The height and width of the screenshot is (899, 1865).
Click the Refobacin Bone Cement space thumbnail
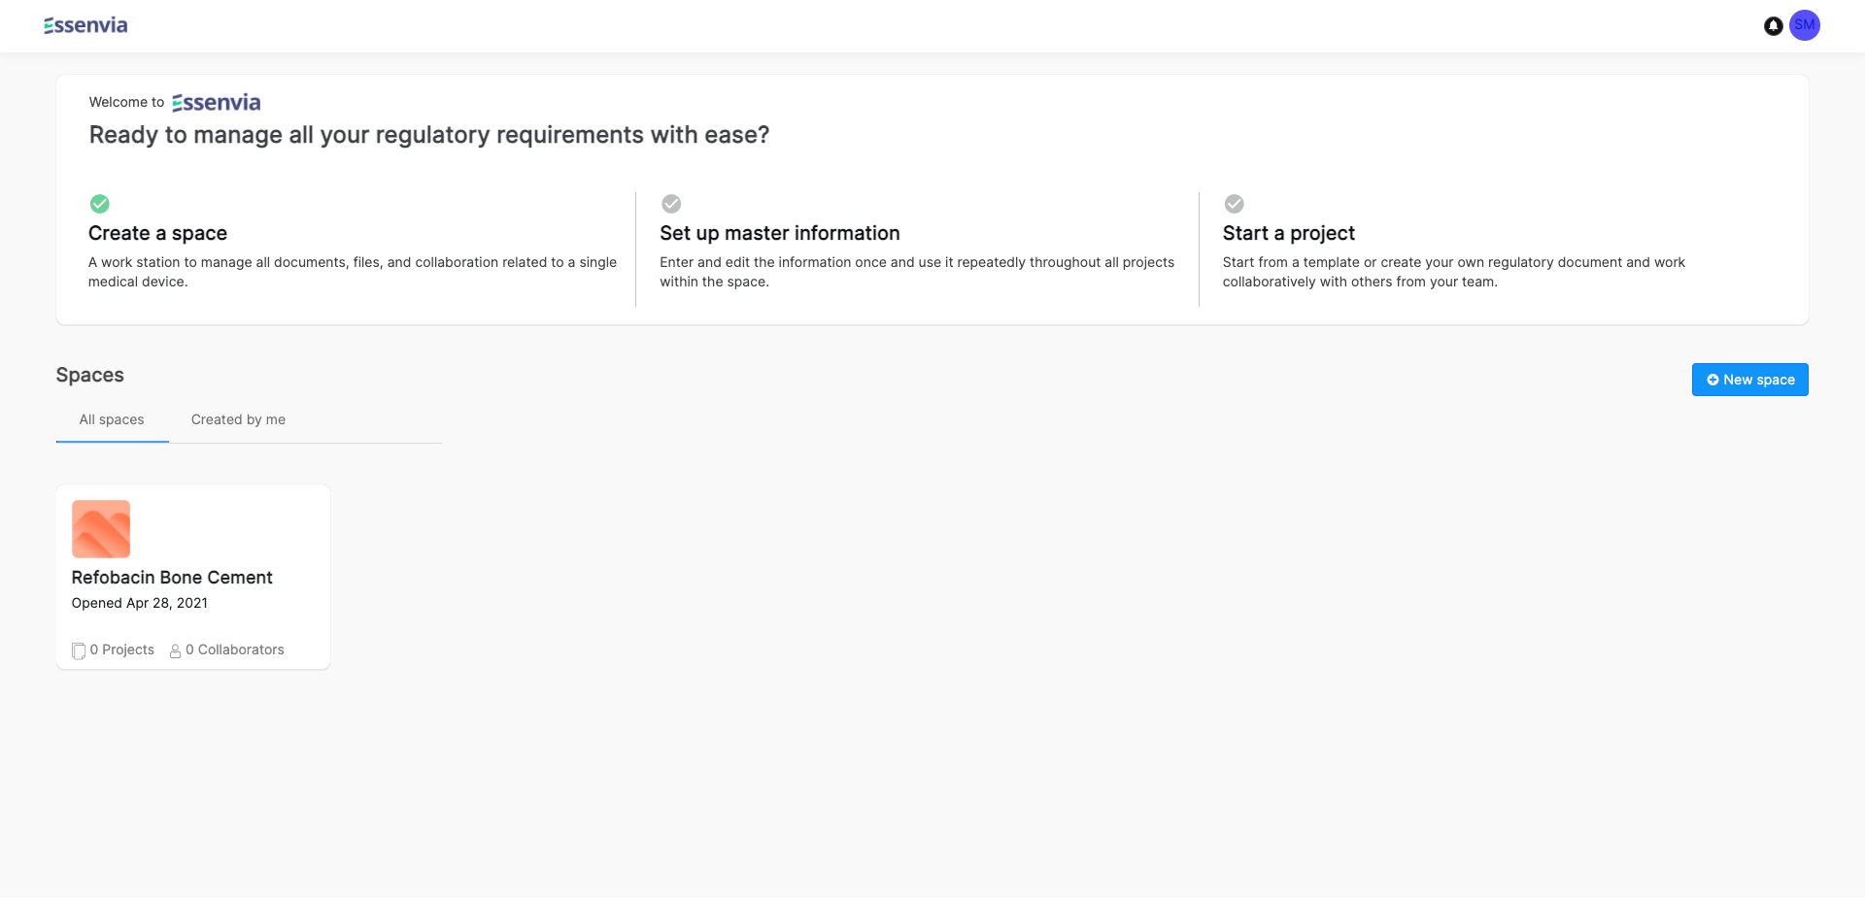tap(101, 529)
